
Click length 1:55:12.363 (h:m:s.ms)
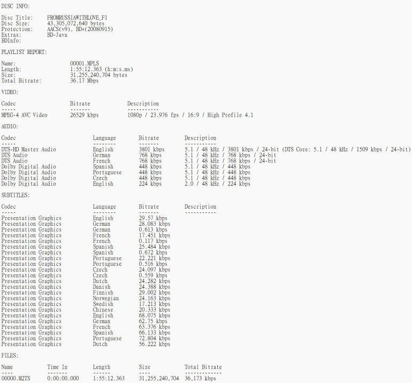coord(102,70)
